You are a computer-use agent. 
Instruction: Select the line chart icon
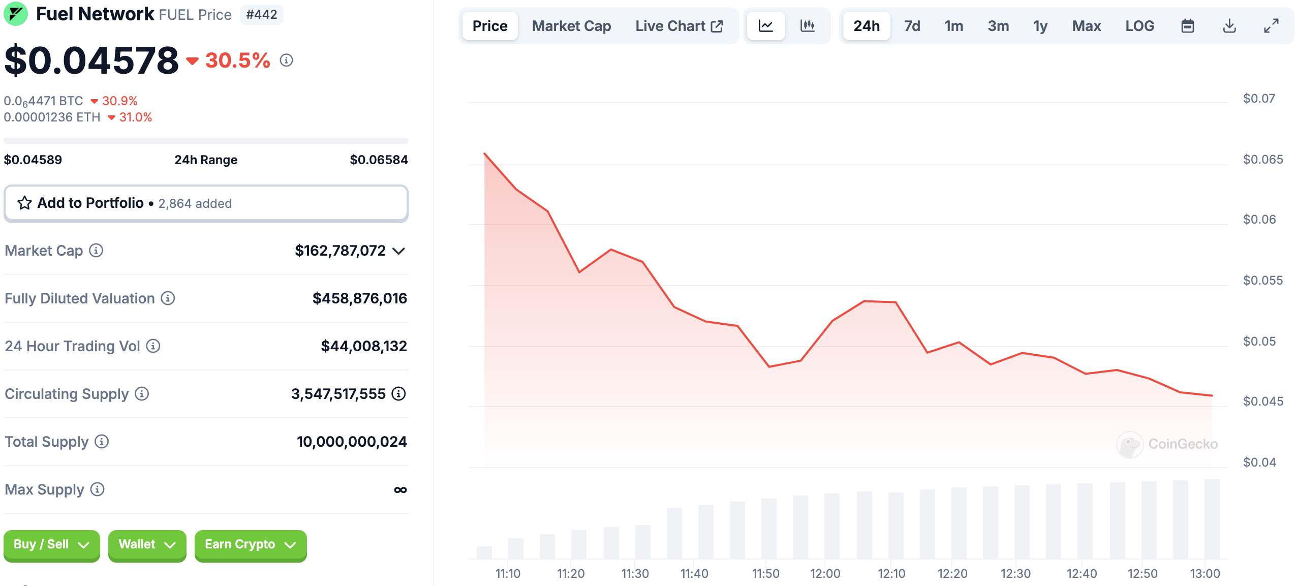(x=766, y=25)
